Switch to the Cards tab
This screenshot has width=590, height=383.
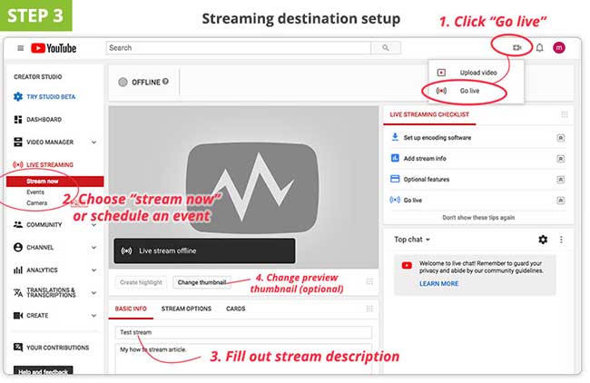(236, 309)
